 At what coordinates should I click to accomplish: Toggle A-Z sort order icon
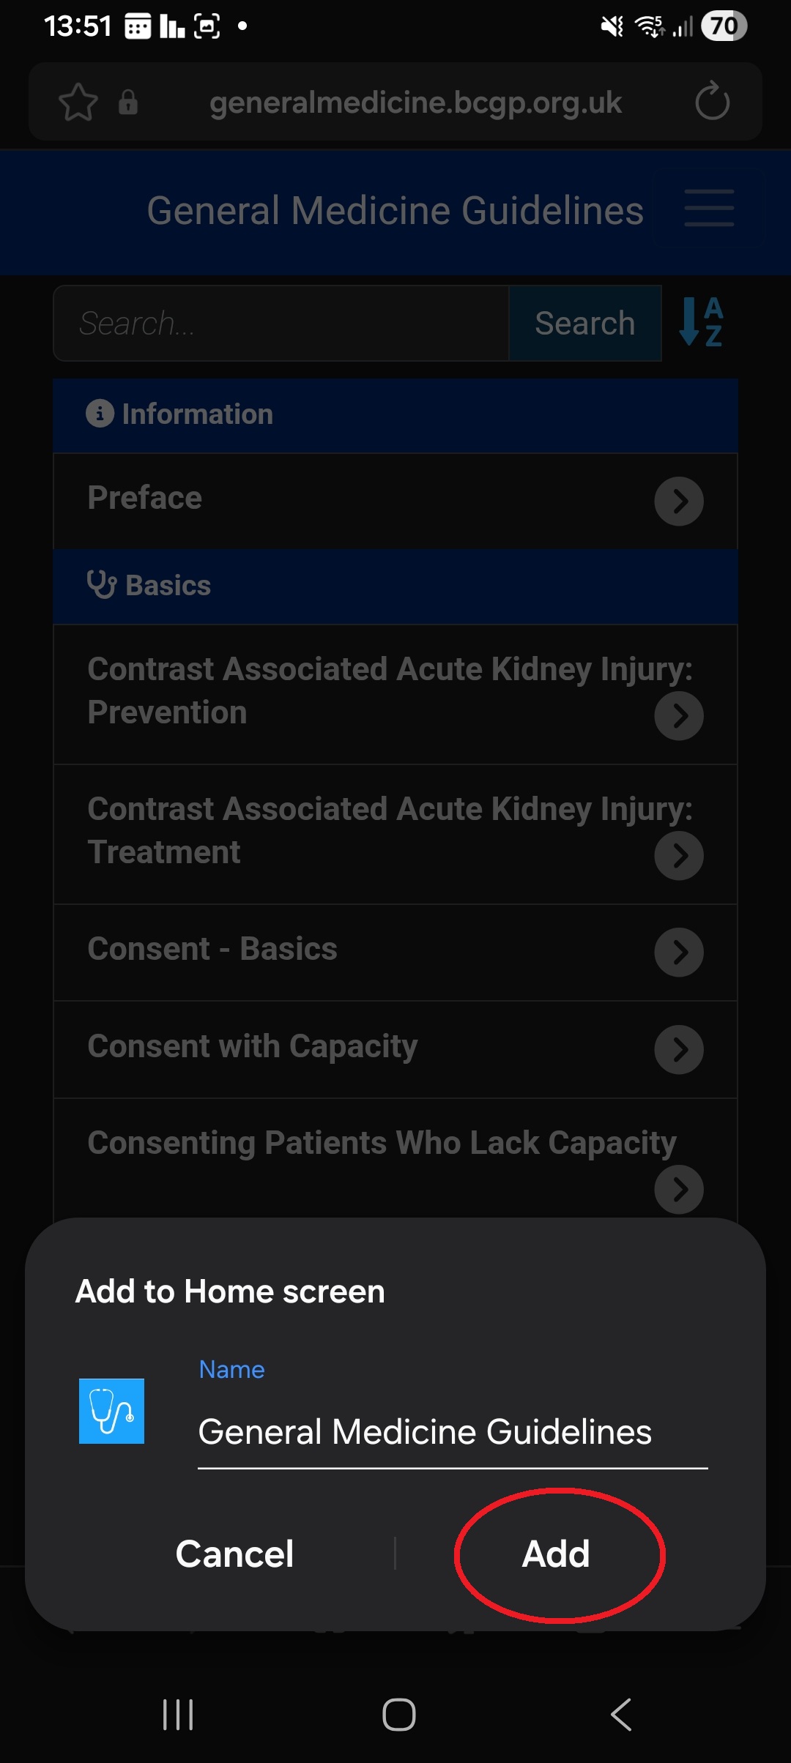coord(701,321)
